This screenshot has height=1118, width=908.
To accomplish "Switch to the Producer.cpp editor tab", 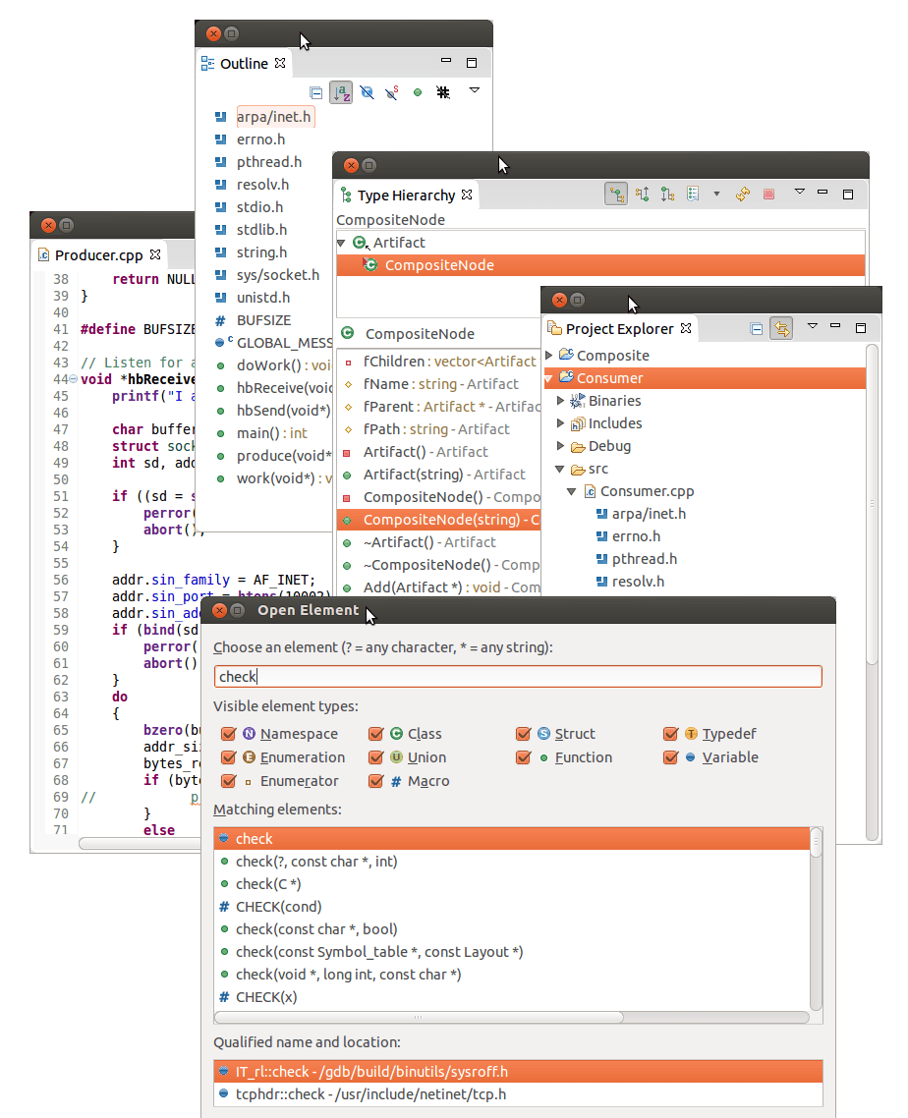I will click(x=98, y=255).
